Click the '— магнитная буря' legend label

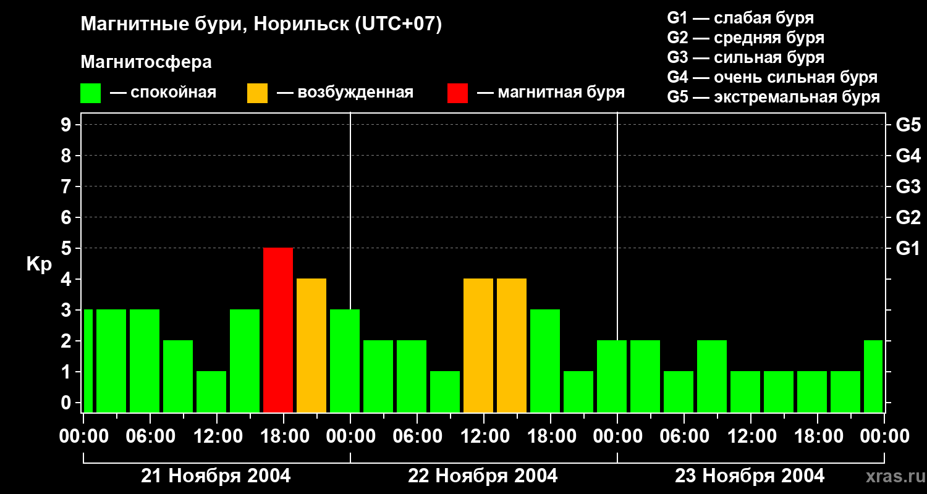tap(551, 93)
